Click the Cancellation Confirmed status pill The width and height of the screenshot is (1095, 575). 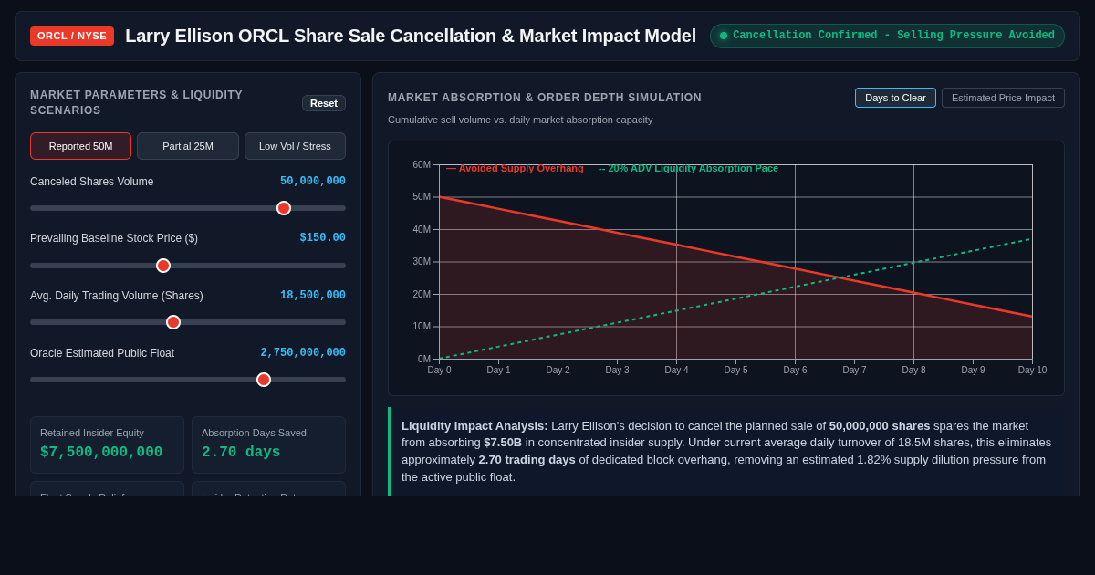(887, 36)
